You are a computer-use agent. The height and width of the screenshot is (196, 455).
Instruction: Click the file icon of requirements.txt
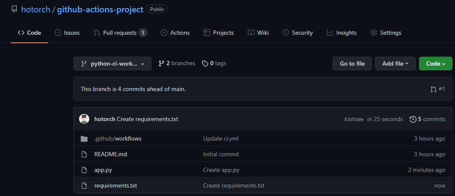coord(84,185)
